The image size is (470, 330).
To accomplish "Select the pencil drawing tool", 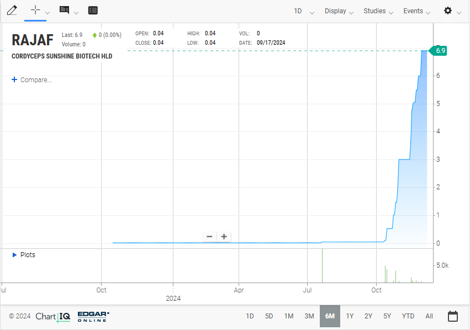I will 12,10.
